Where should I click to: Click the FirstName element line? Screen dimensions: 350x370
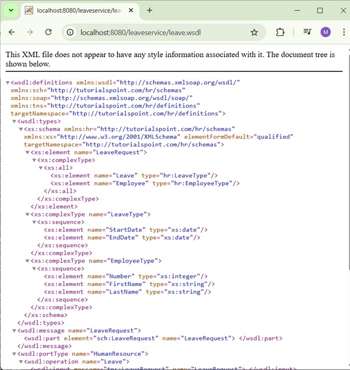coord(129,284)
